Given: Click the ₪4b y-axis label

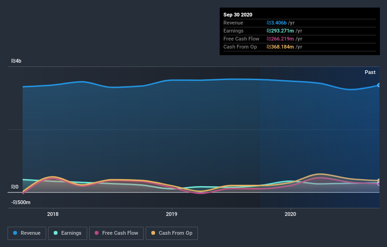Looking at the screenshot, I should coord(16,61).
